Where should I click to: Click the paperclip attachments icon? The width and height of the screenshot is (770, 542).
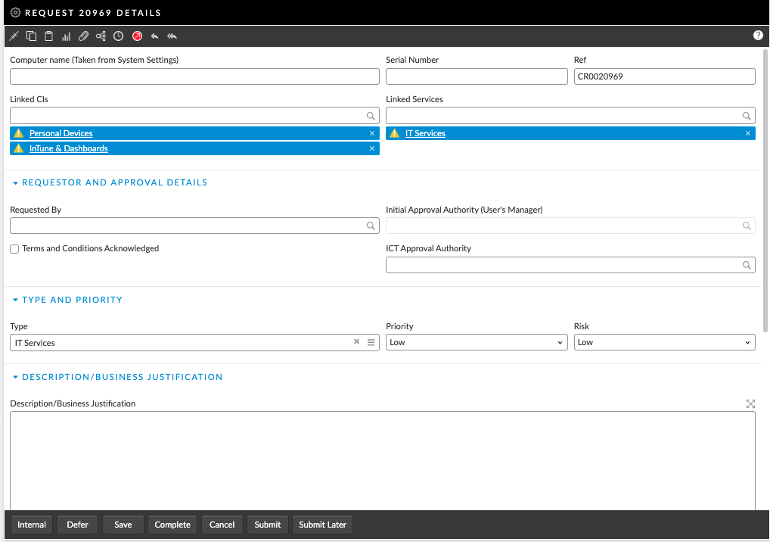coord(83,36)
